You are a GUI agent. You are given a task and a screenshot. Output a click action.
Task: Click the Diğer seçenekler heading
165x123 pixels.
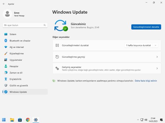click(x=61, y=37)
